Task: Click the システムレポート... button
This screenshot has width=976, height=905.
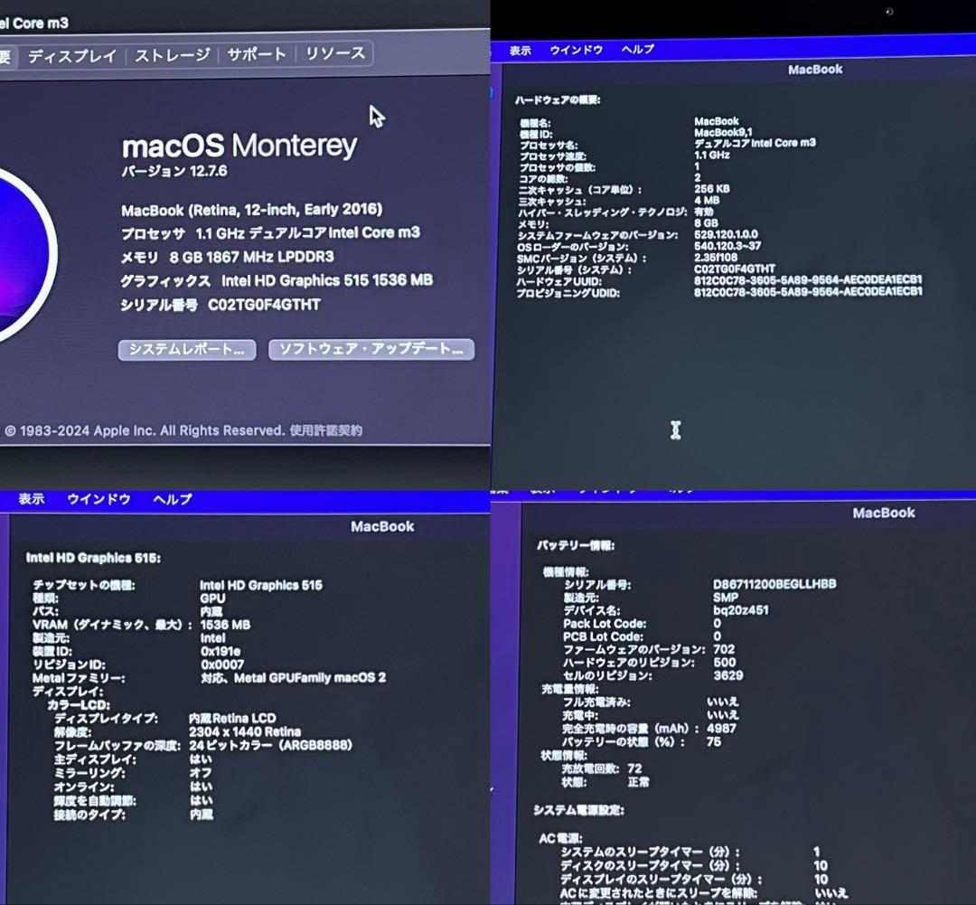Action: pyautogui.click(x=187, y=349)
